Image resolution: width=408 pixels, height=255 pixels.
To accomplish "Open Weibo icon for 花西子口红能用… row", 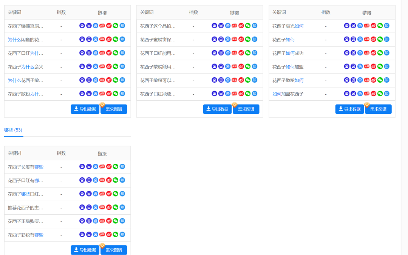I will point(241,53).
